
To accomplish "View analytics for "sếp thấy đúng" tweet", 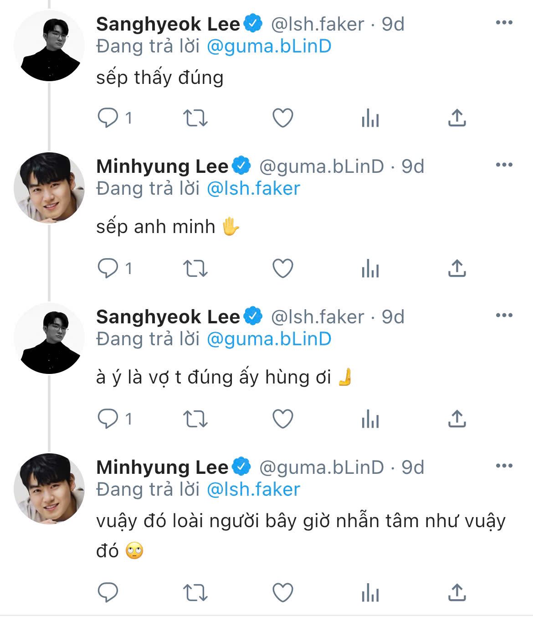I will pos(370,118).
